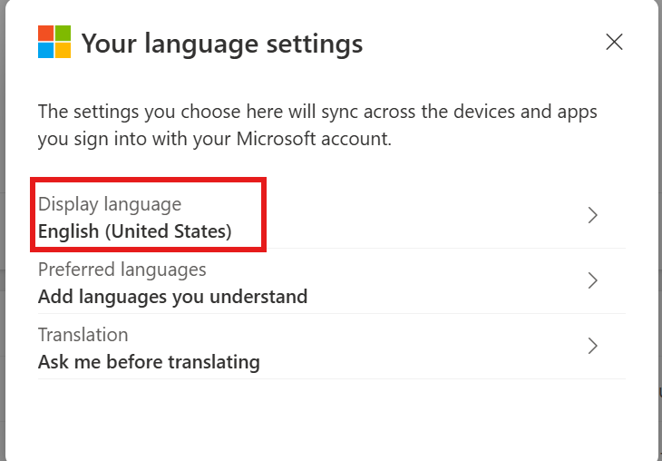Expand the Translation row chevron
The width and height of the screenshot is (662, 461).
click(x=592, y=346)
